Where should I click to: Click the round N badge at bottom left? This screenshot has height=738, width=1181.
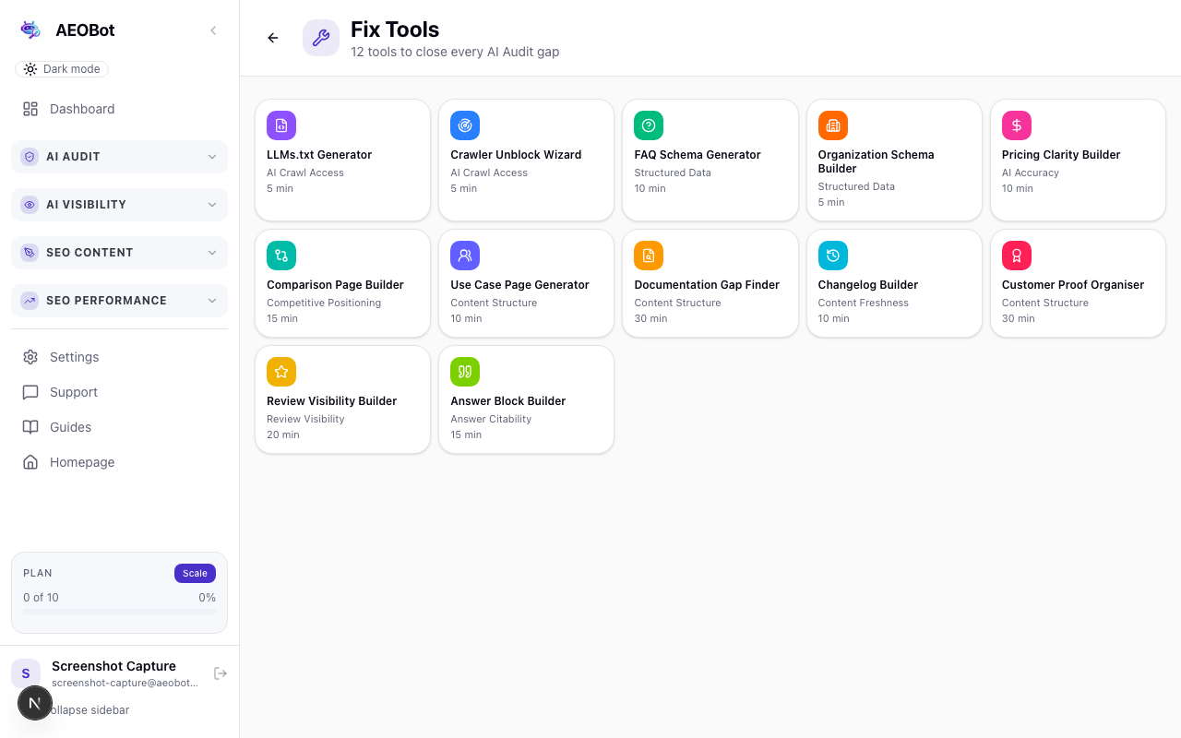click(35, 703)
